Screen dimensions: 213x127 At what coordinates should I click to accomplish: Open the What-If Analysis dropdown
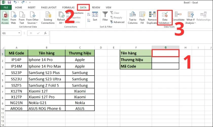(x=190, y=18)
